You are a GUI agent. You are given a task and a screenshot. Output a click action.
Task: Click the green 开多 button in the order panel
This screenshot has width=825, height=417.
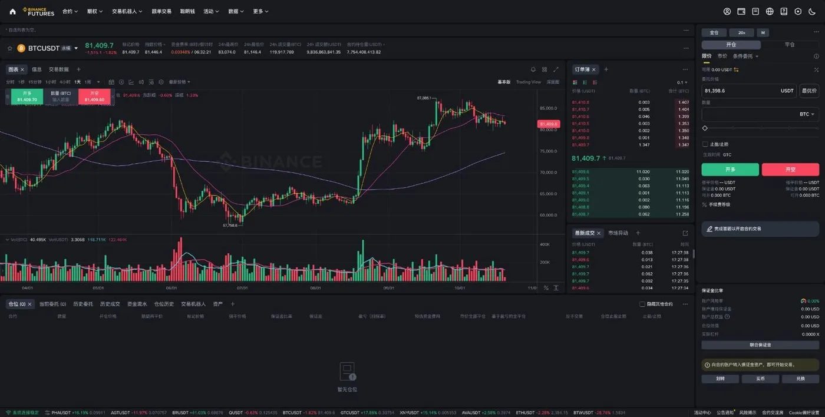730,170
